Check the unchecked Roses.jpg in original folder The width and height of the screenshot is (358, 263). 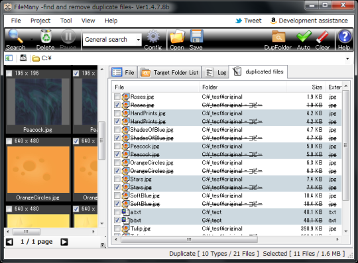(x=117, y=97)
